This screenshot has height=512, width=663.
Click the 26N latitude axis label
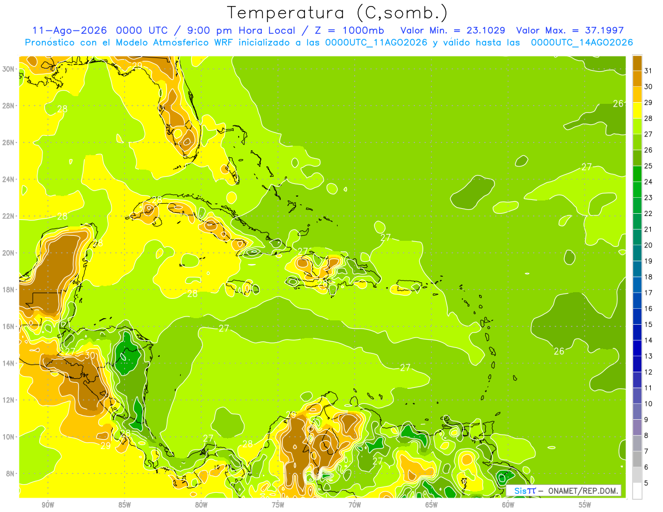(8, 142)
